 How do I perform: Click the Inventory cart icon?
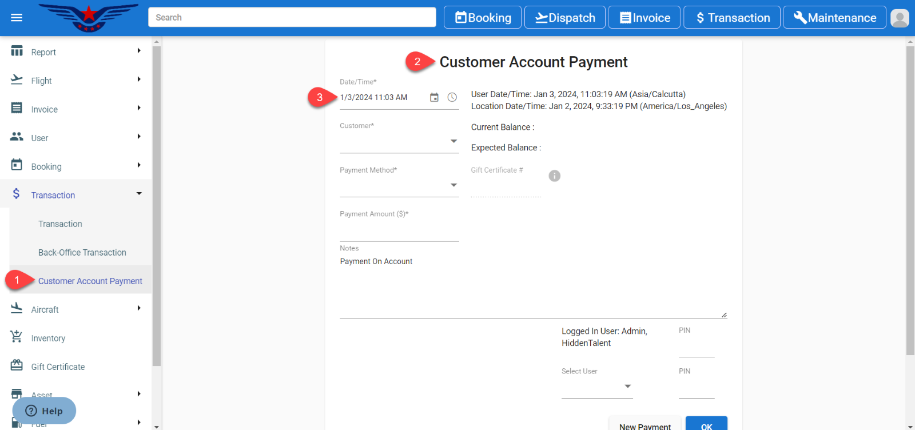(17, 337)
